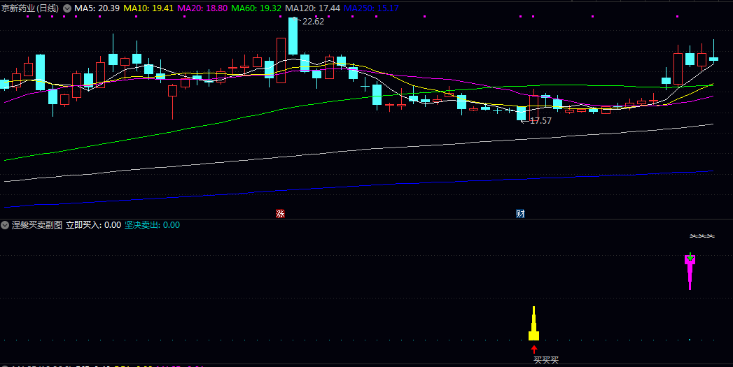Click the MA10: 19.41 label
733x367 pixels.
[x=148, y=8]
